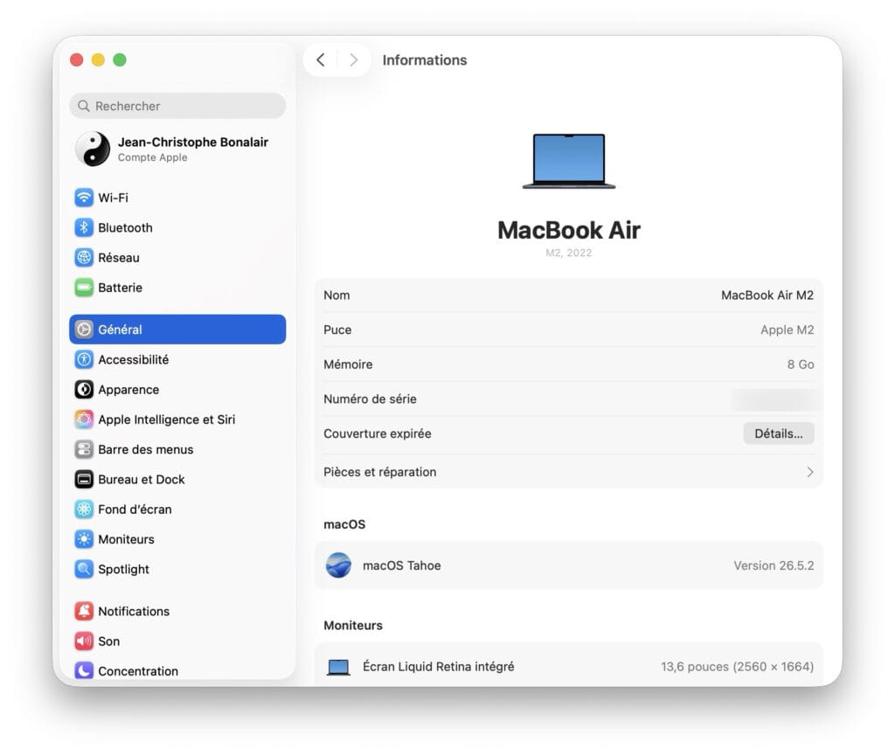Click the 13,6 pouces (2560 × 1664) value

coord(738,667)
